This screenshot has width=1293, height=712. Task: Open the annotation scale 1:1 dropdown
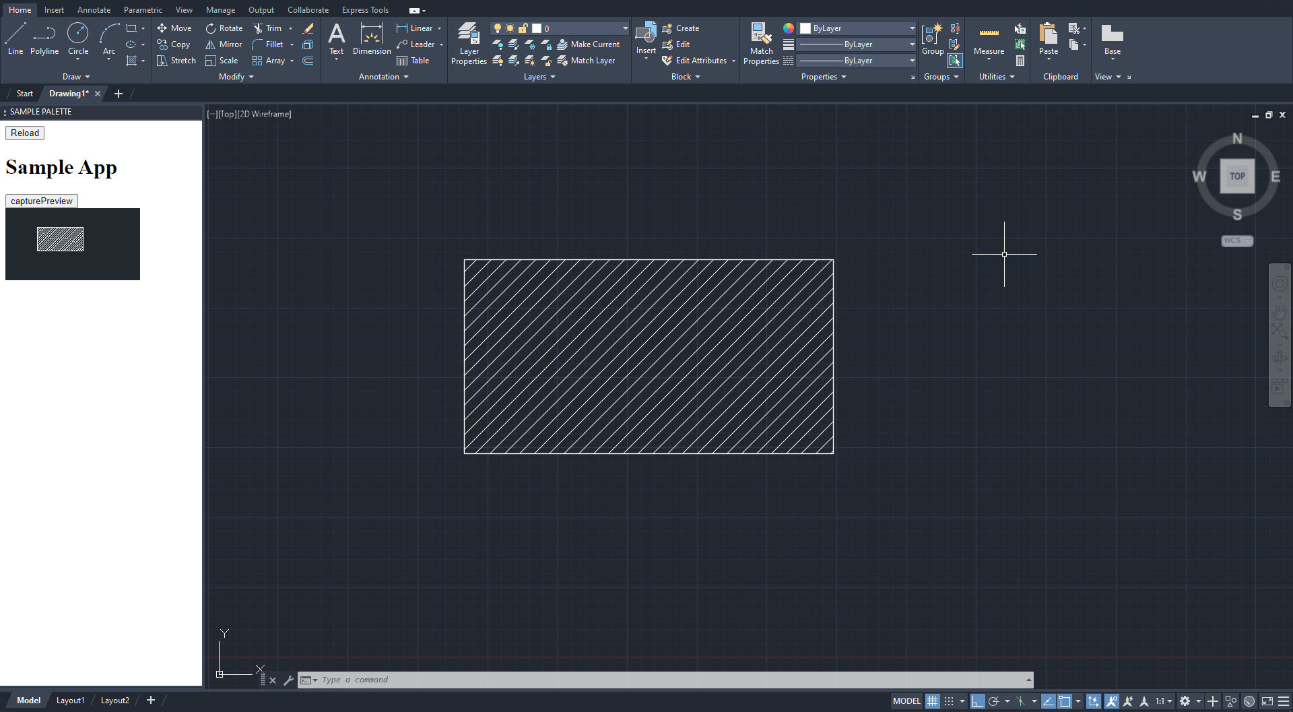pyautogui.click(x=1164, y=701)
